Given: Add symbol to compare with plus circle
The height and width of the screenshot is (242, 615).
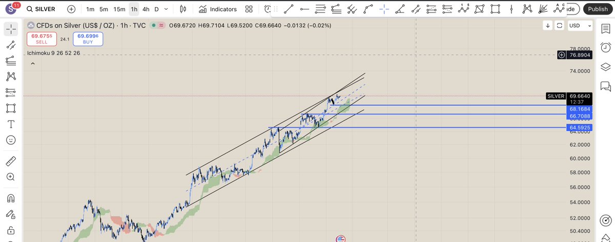Looking at the screenshot, I should (x=71, y=9).
